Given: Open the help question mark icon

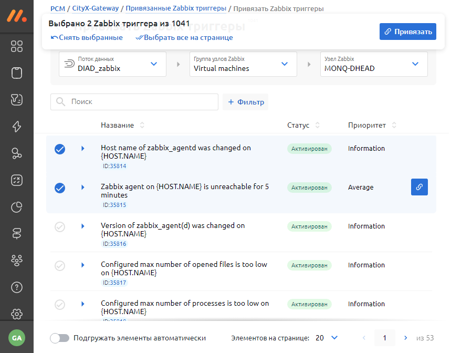Looking at the screenshot, I should [17, 287].
